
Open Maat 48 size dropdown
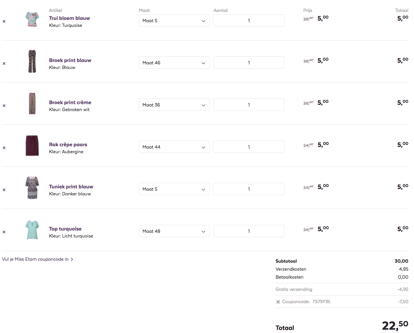pyautogui.click(x=174, y=231)
